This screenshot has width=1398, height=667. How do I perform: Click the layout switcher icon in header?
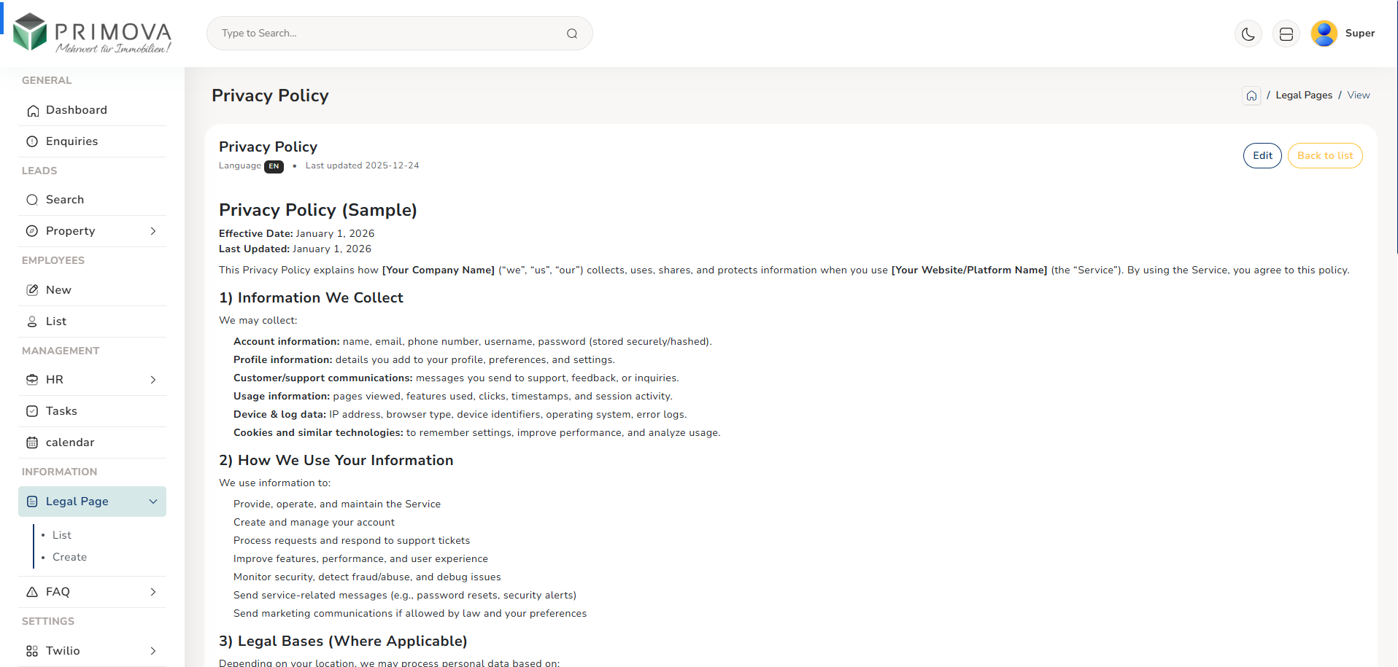tap(1286, 34)
